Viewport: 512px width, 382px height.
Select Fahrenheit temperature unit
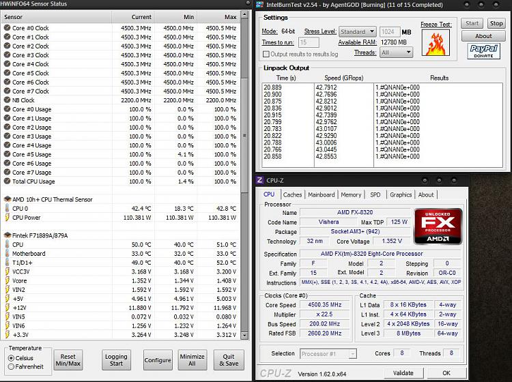[x=11, y=367]
